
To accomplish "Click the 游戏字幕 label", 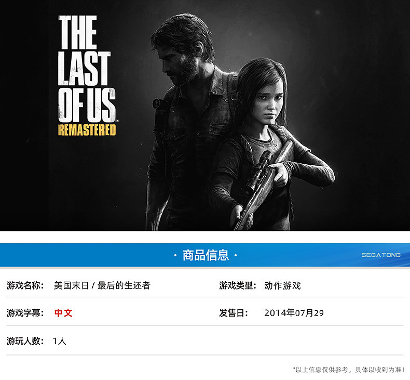I will coord(25,313).
